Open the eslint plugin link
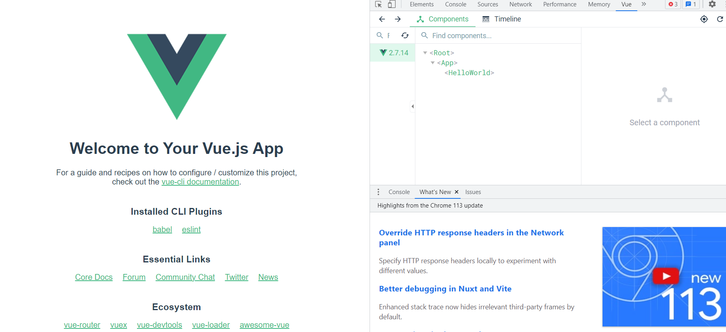 coord(191,229)
